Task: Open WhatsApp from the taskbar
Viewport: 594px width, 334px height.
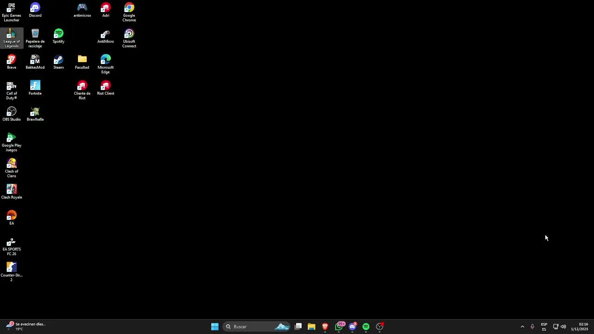Action: point(339,327)
